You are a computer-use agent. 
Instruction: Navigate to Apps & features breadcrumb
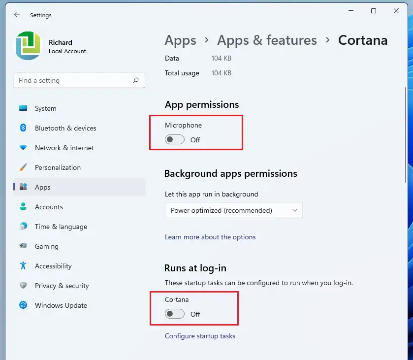[x=267, y=40]
